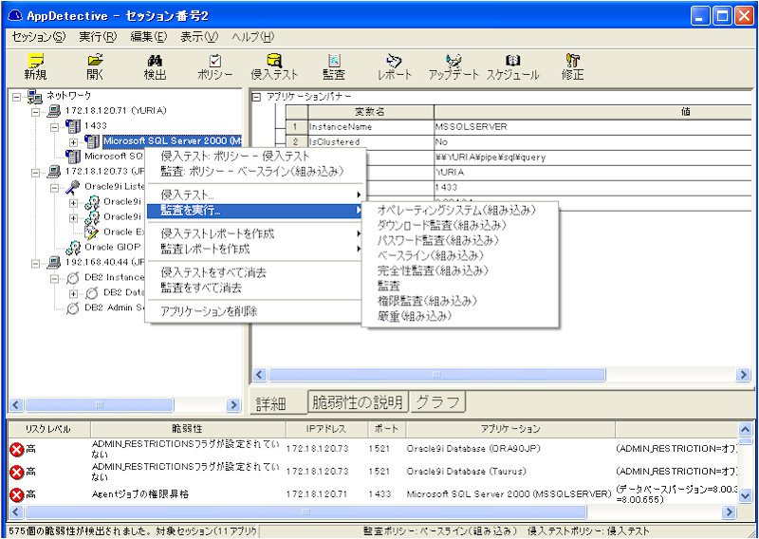Select host 172.18.120.73 in the tree
The width and height of the screenshot is (759, 539).
click(x=102, y=172)
